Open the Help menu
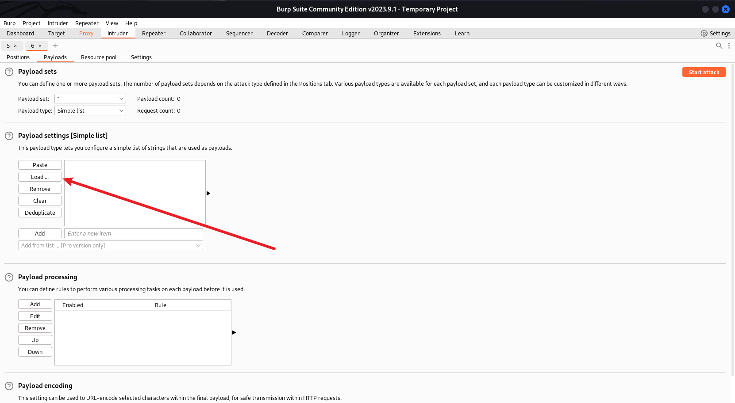735x403 pixels. 131,23
